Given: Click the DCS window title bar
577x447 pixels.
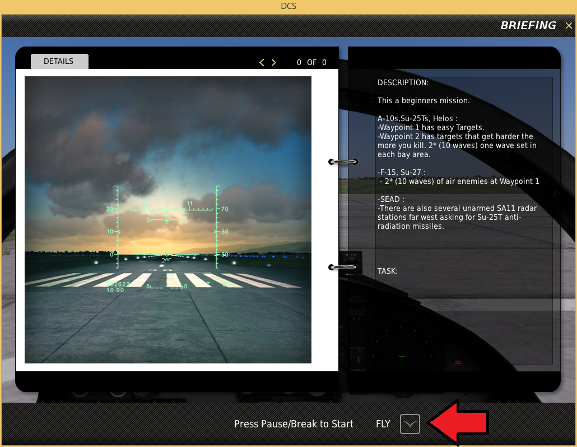Looking at the screenshot, I should (x=288, y=6).
